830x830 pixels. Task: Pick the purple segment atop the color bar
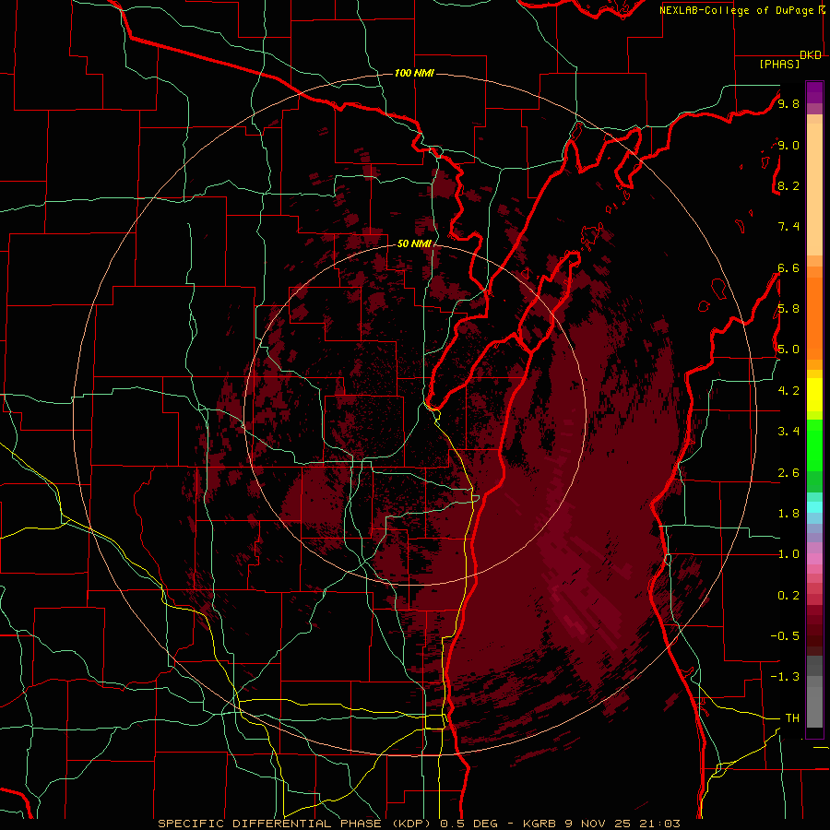(x=814, y=92)
